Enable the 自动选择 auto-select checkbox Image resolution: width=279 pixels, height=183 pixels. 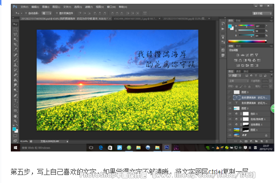click(26, 13)
